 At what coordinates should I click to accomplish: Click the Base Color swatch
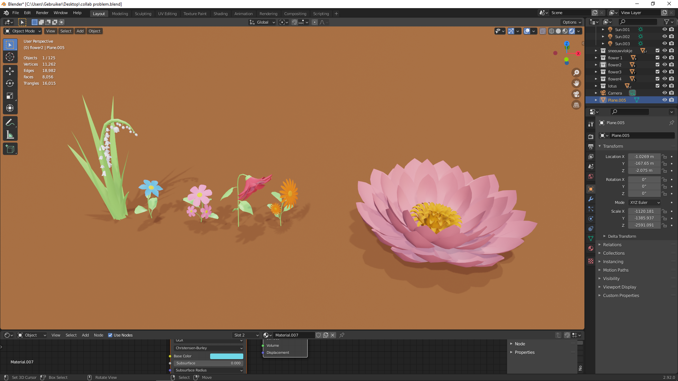(226, 356)
